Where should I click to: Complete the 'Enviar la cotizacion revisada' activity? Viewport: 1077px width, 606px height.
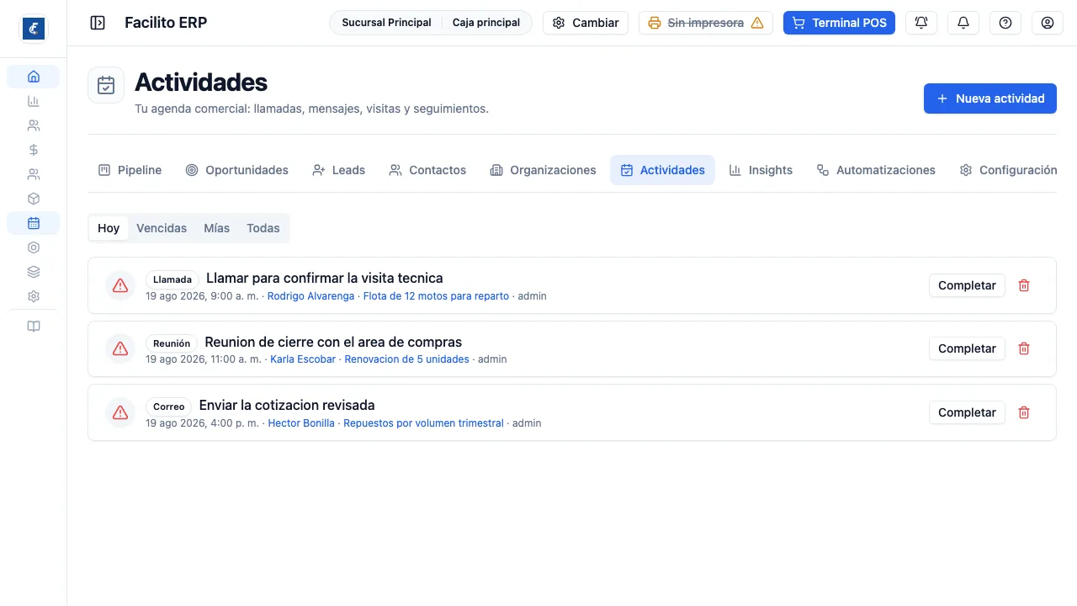[x=967, y=412]
